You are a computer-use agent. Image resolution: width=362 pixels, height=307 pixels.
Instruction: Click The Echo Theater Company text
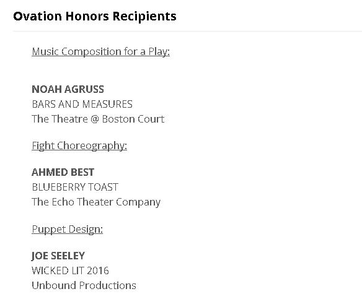[96, 202]
